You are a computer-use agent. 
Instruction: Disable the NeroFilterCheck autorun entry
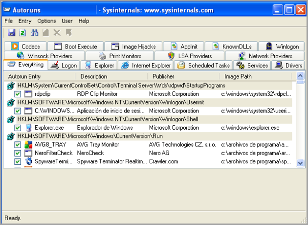point(18,153)
